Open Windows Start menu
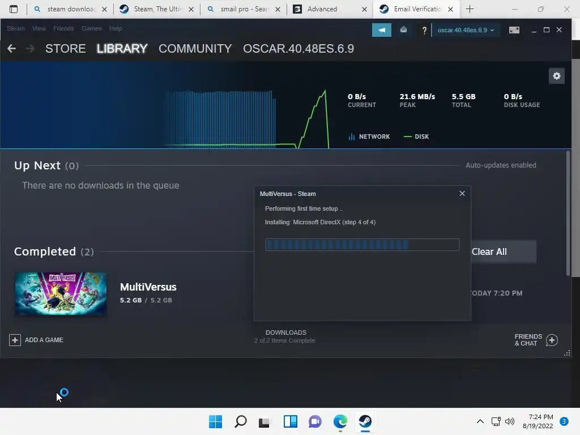Image resolution: width=580 pixels, height=435 pixels. [215, 421]
